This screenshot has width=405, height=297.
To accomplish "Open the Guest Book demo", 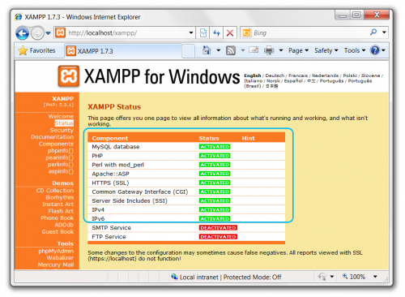I will coord(58,231).
